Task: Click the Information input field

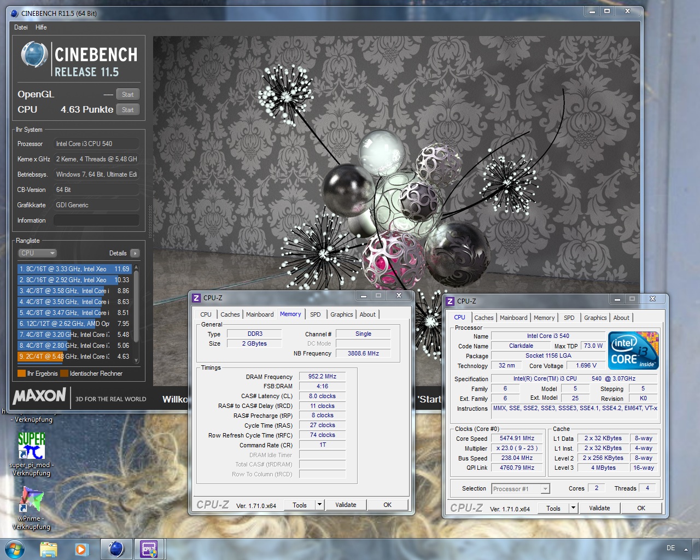Action: (96, 220)
